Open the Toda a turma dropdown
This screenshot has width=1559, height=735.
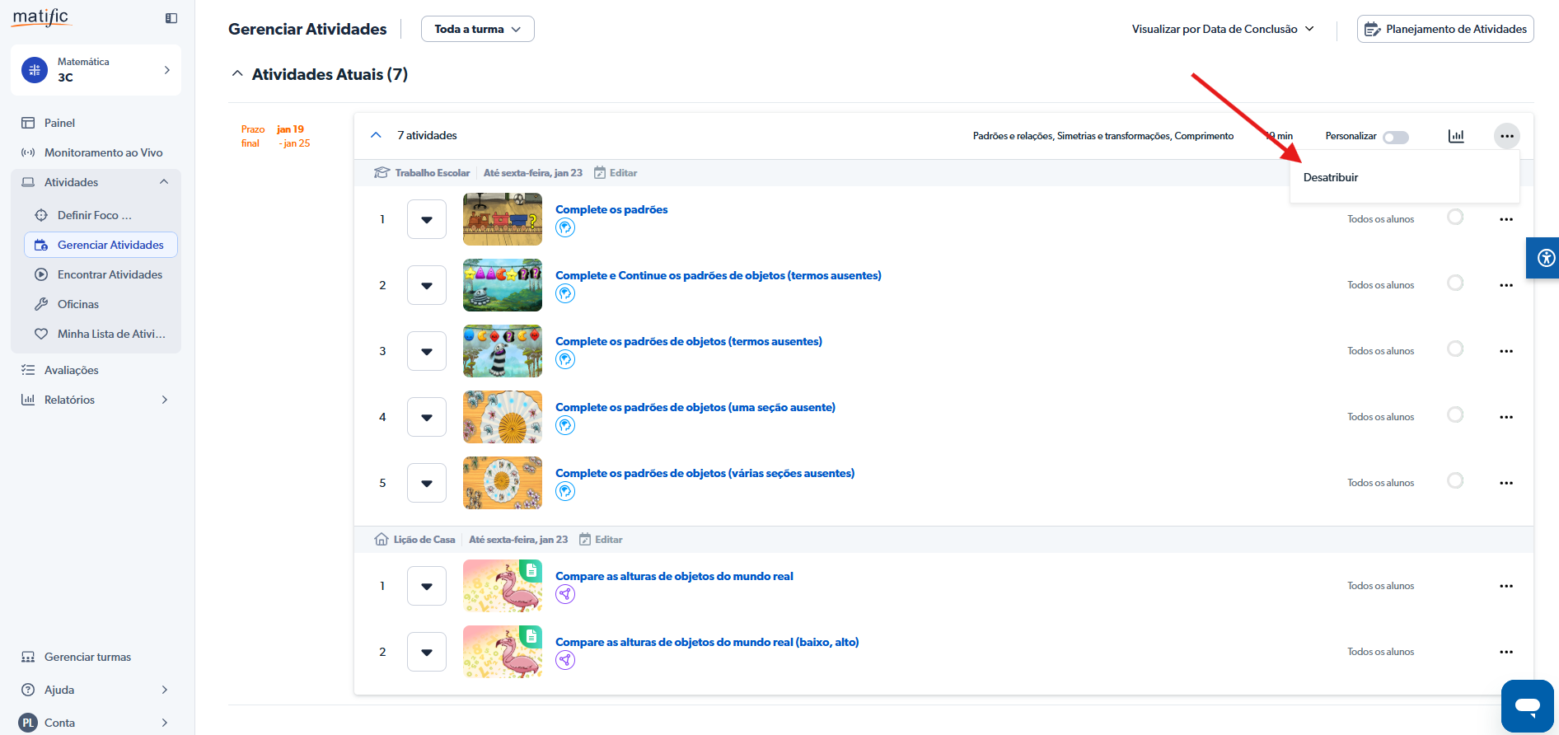point(477,29)
